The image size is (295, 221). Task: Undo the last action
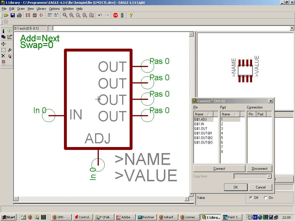coord(100,15)
